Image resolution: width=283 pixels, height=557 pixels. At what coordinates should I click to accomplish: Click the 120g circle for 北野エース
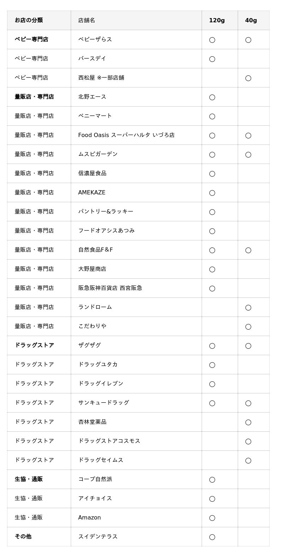point(212,97)
